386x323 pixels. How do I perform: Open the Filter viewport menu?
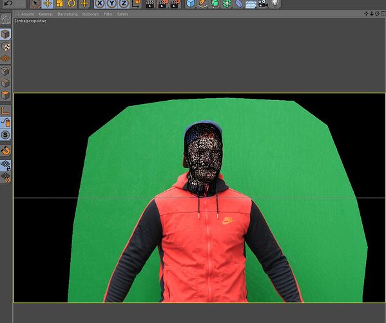[108, 14]
